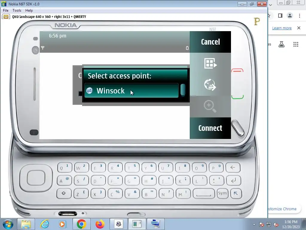Open the Help menu

coord(29,10)
